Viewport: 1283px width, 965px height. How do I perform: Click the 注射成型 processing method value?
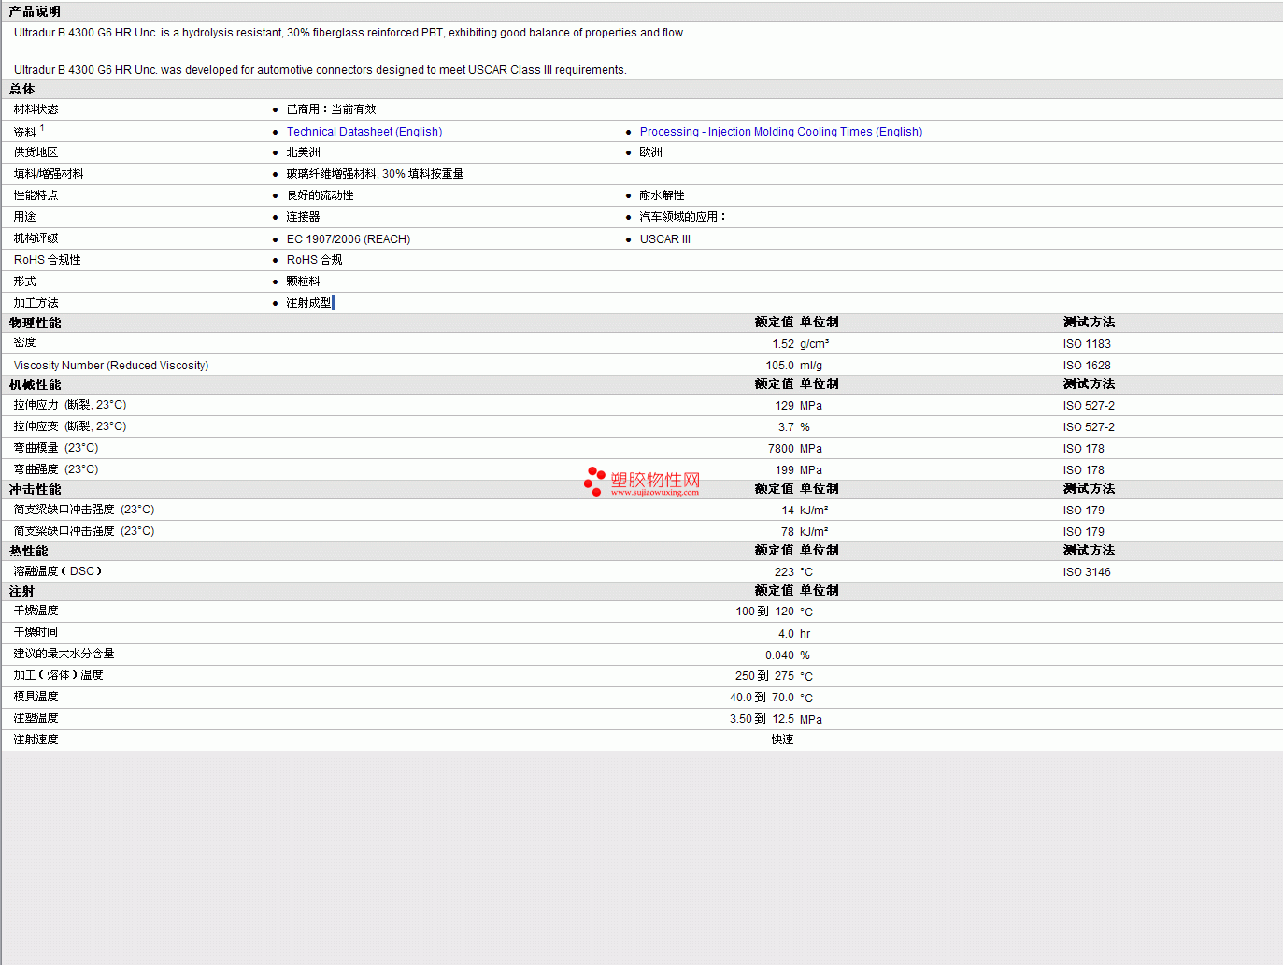coord(308,303)
